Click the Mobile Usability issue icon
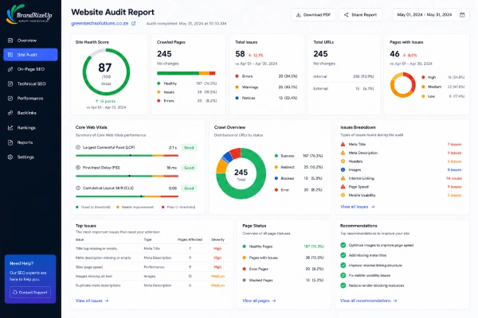 (x=343, y=196)
